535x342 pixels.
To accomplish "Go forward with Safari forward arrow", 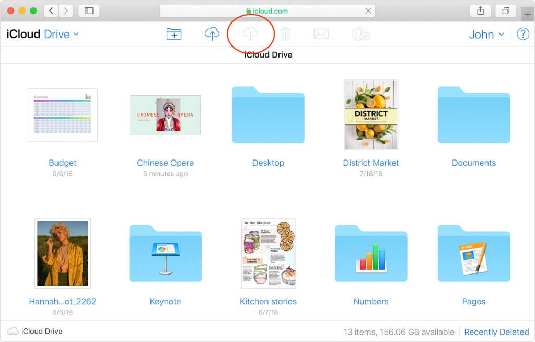I will 65,11.
